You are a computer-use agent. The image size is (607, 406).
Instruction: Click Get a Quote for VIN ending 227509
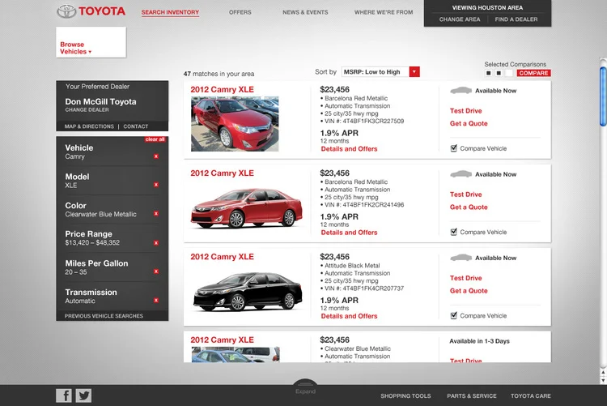click(x=469, y=123)
